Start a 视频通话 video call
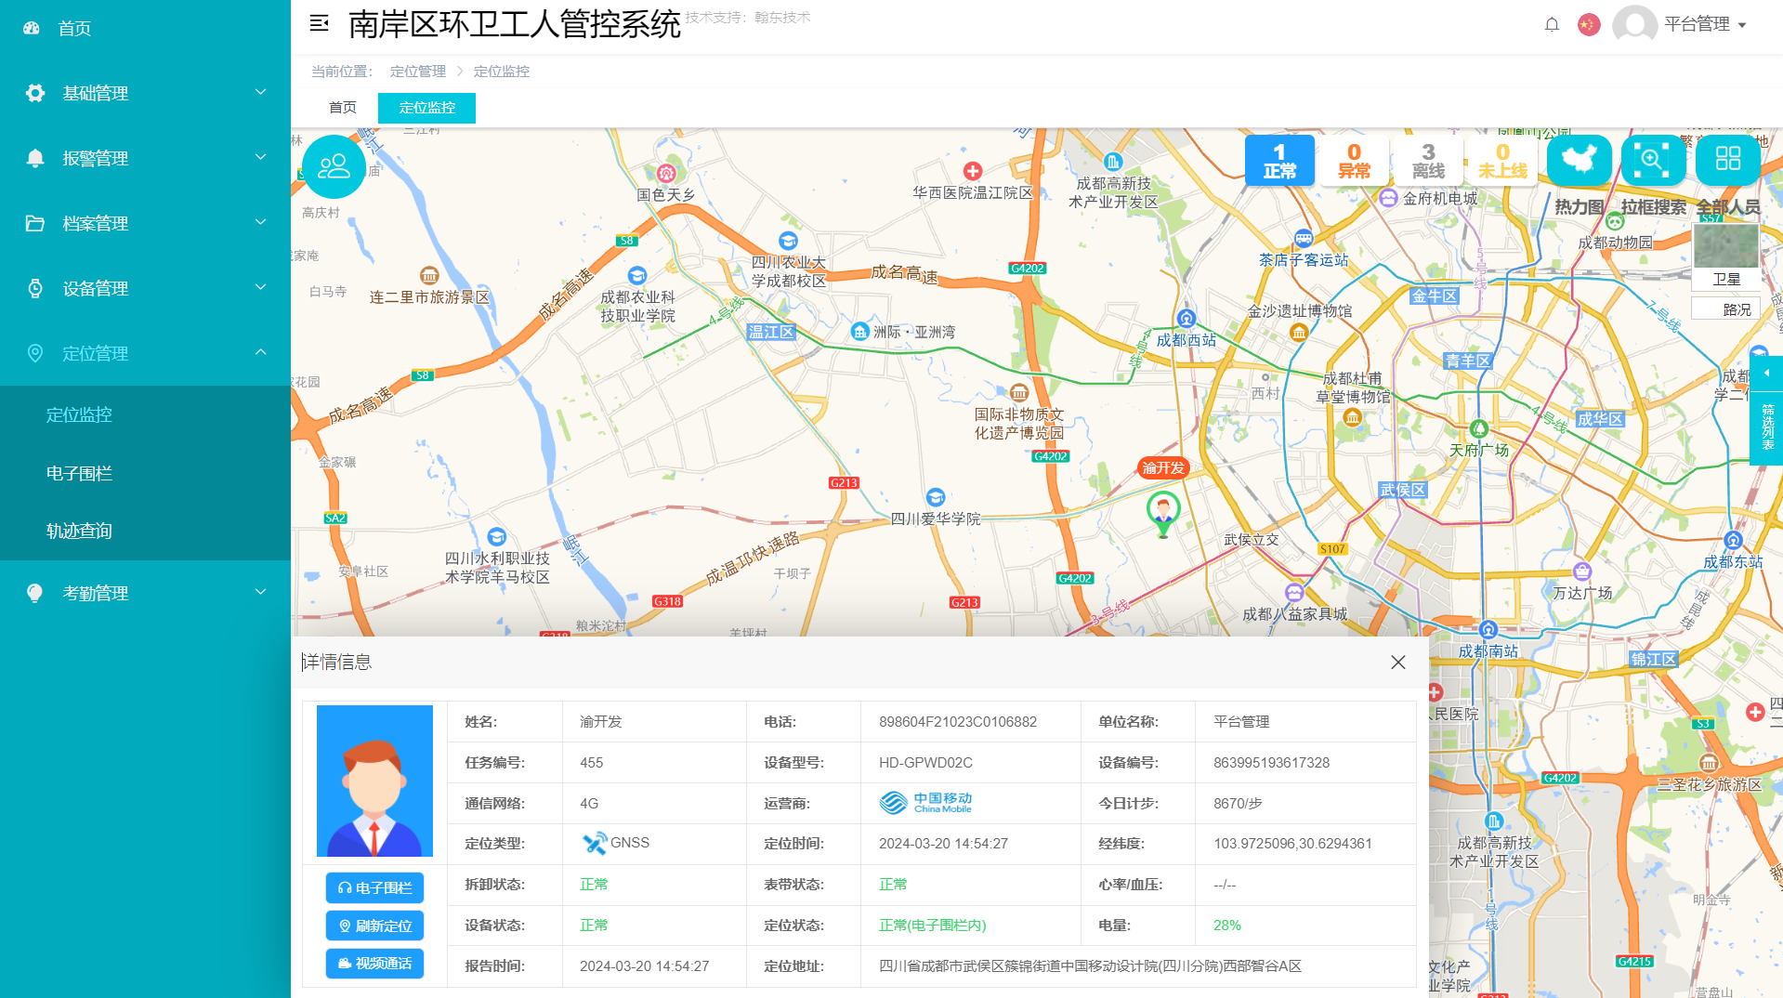 point(374,964)
